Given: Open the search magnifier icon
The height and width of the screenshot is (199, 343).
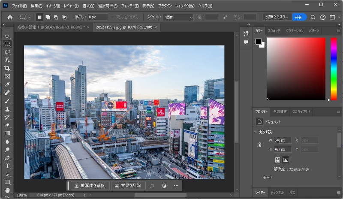Looking at the screenshot, I should (x=313, y=17).
